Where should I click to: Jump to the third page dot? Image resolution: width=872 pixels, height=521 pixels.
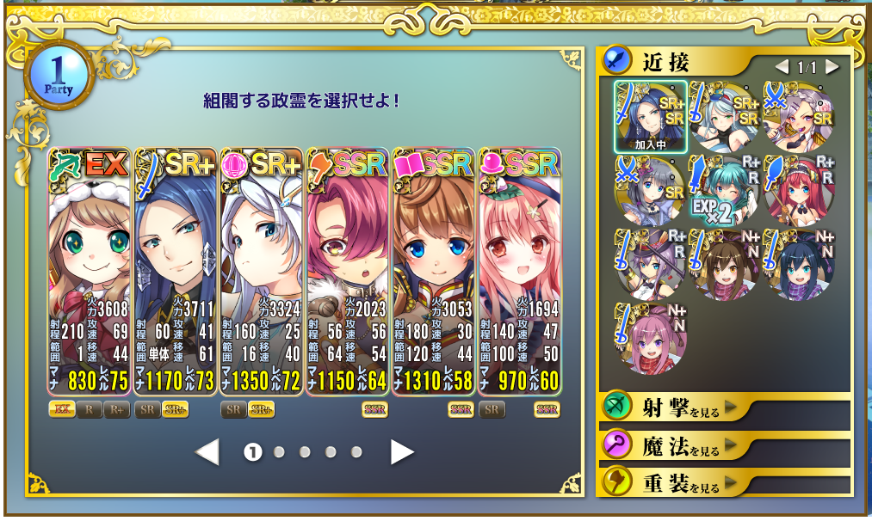pos(305,452)
